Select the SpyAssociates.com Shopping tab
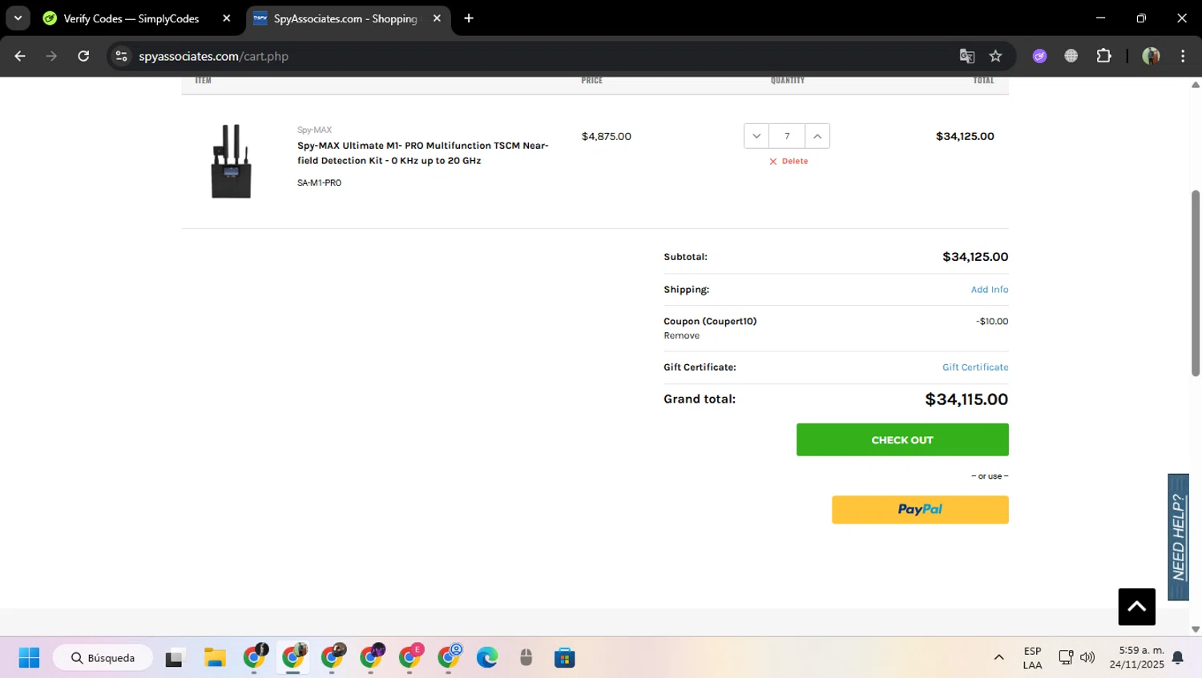Screen dimensions: 1202x678 (x=346, y=18)
